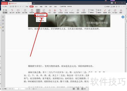Open the attachments panel in left sidebar
127x91 pixels.
(x=3, y=27)
